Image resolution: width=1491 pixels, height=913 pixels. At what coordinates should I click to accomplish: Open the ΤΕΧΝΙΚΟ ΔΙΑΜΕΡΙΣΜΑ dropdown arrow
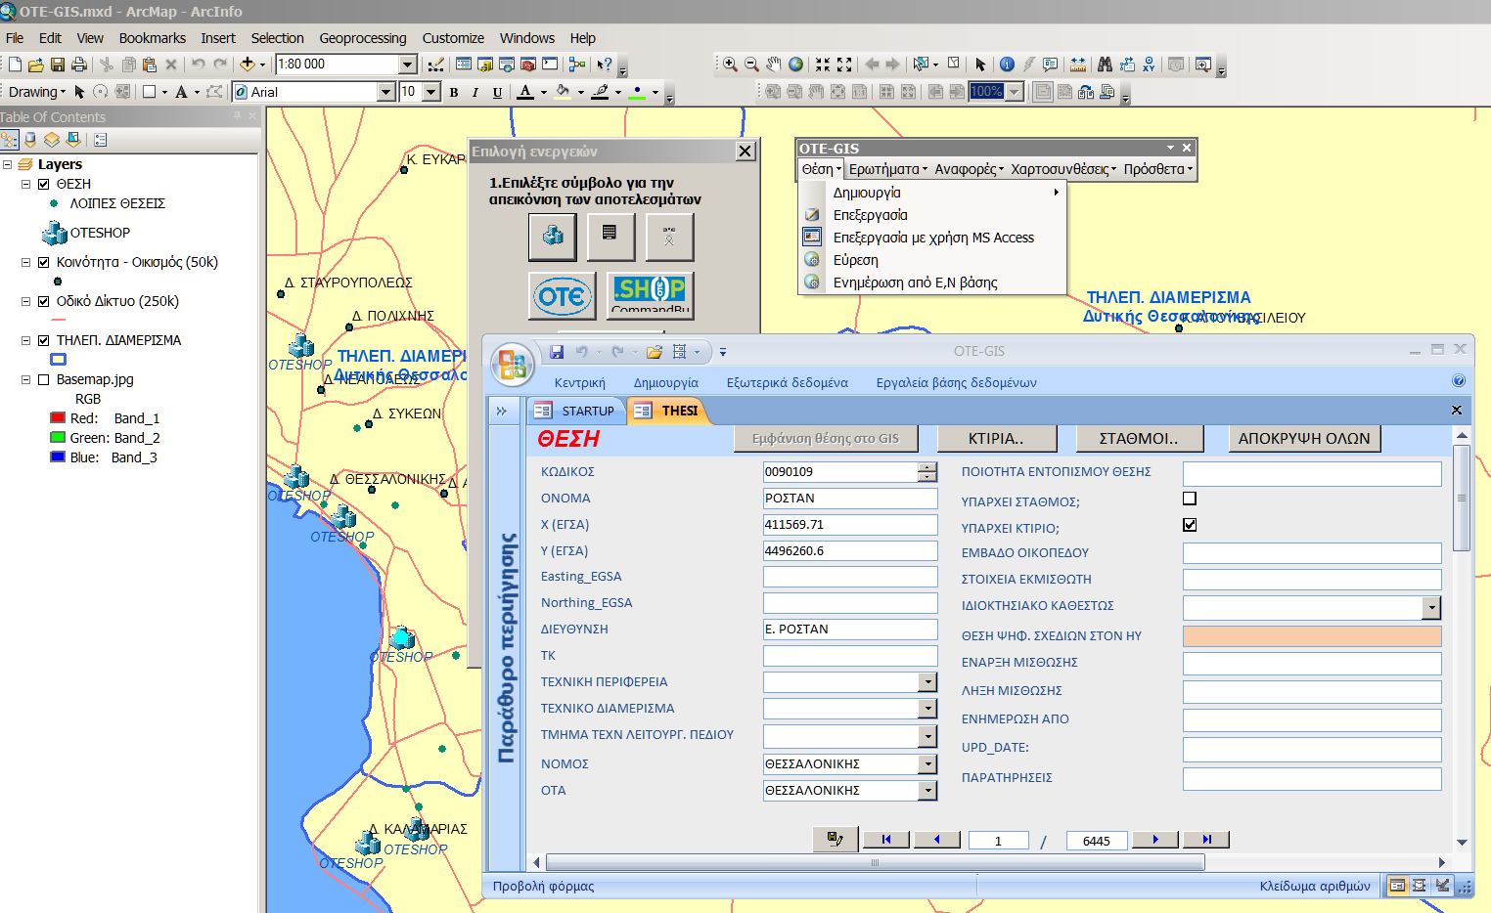pyautogui.click(x=927, y=709)
